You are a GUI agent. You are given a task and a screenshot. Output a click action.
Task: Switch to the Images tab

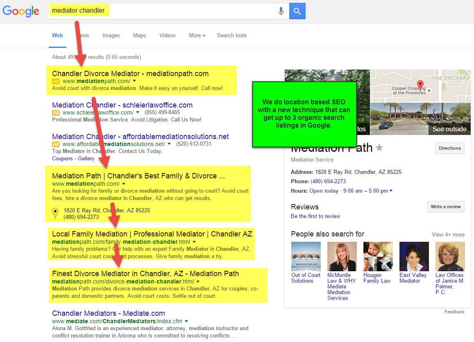click(111, 36)
